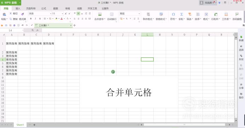The height and width of the screenshot is (128, 245).
Task: Click the AutoSum (求和) sigma icon
Action: 182,15
